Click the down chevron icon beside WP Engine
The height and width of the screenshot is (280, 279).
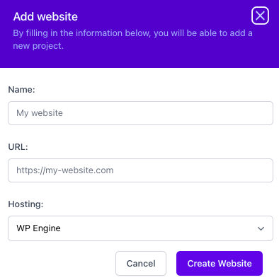(261, 228)
